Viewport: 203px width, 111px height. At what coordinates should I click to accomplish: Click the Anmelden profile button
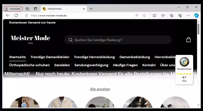pos(13,9)
